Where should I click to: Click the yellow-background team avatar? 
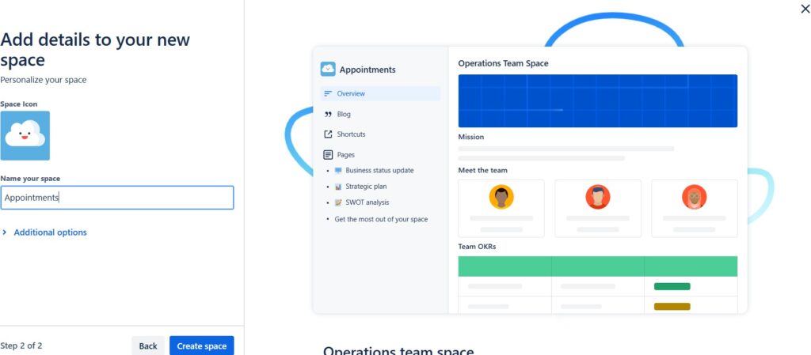pyautogui.click(x=501, y=197)
